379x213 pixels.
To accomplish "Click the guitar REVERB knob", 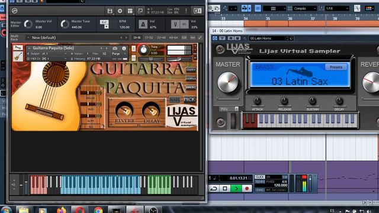I will [x=124, y=110].
